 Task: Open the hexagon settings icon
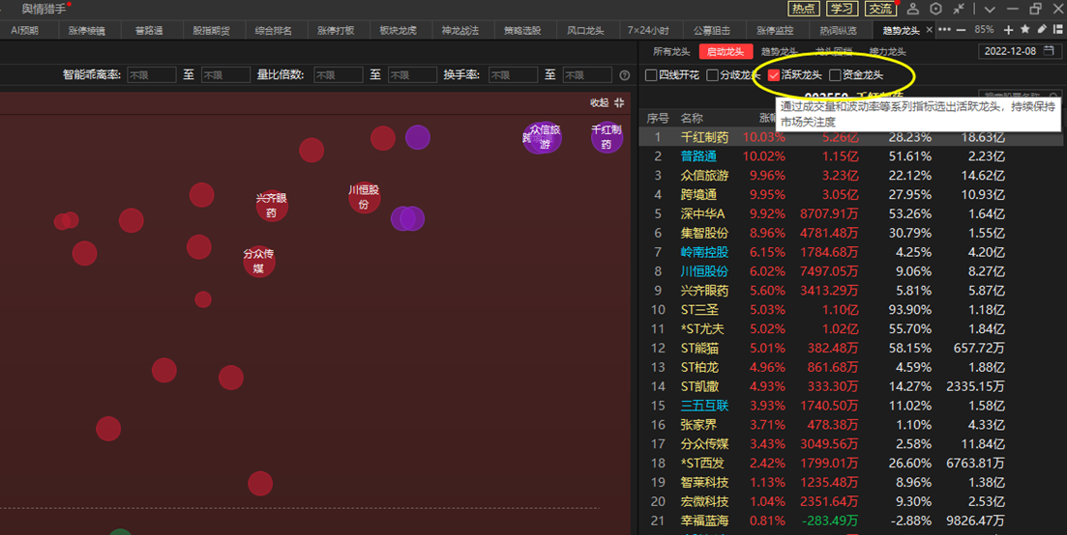tap(935, 9)
